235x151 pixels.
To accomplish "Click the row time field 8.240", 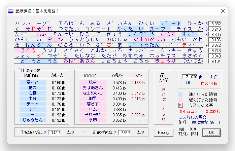I will [x=214, y=29].
